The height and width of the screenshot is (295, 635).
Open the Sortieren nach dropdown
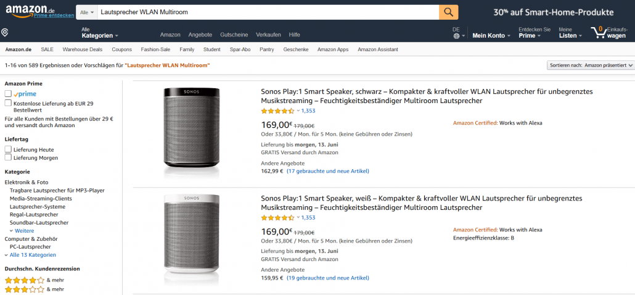click(589, 65)
